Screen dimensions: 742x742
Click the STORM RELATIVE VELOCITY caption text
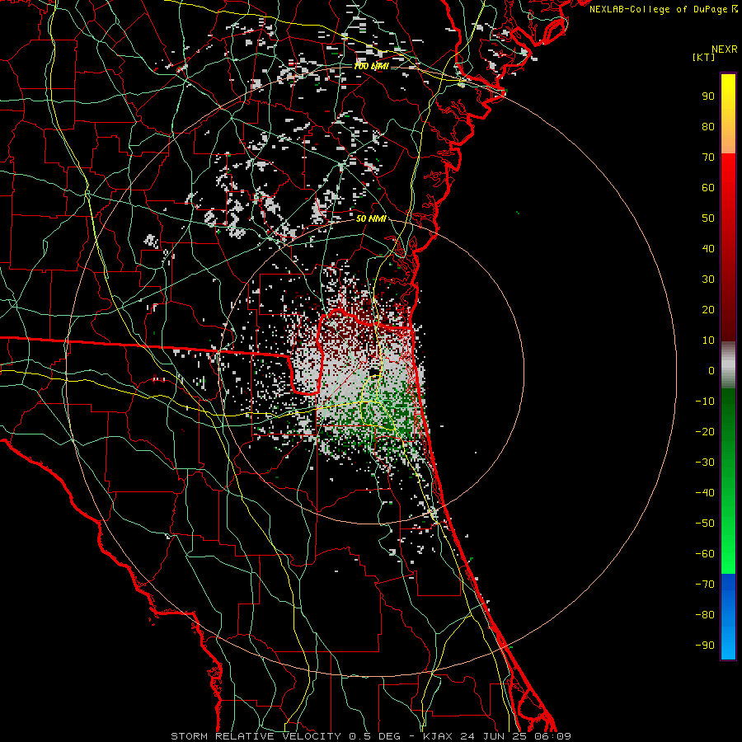(256, 736)
